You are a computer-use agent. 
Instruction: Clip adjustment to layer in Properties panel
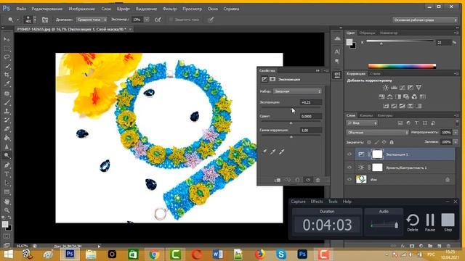278,180
